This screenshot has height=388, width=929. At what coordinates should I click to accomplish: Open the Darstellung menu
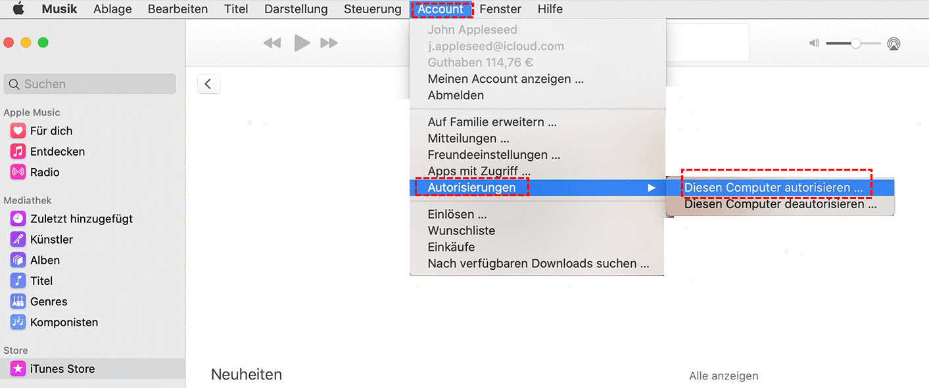pos(296,9)
